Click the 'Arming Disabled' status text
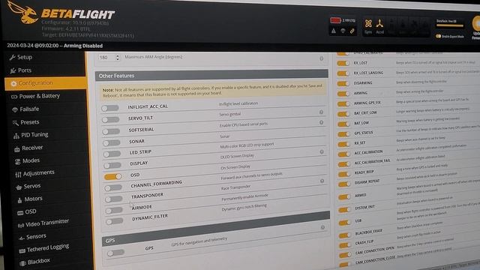 (x=83, y=46)
